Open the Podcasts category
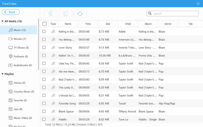Viewport: 203px width, 127px height. coord(20,56)
